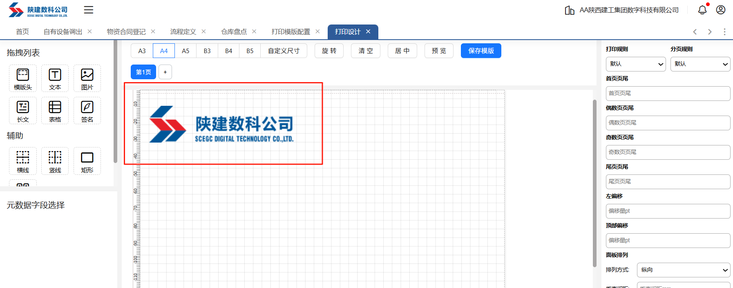This screenshot has width=733, height=288.
Task: Click the 保存模版 button
Action: (481, 51)
